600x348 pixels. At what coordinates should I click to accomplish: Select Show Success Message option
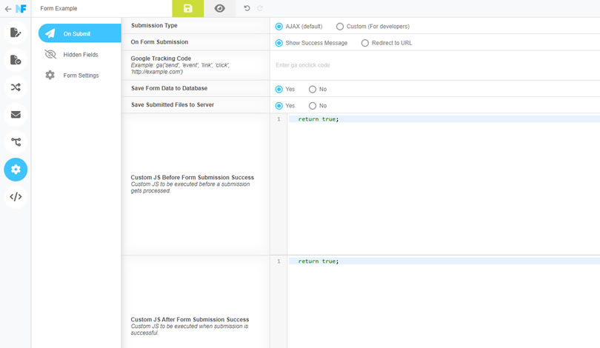tap(279, 43)
